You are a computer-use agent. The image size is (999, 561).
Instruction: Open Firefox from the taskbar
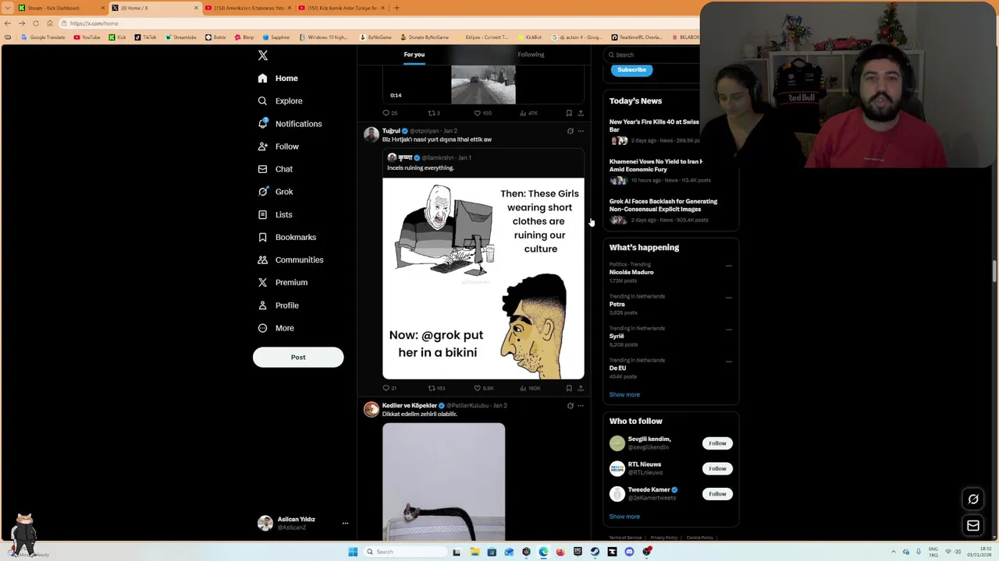click(560, 552)
